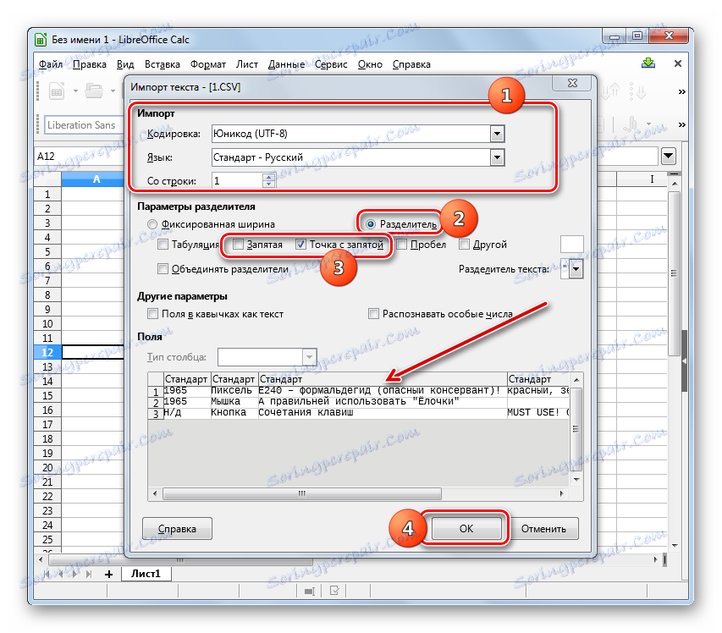Screen dimensions: 722x633
Task: Enable Объединять разделители checkbox
Action: (x=163, y=269)
